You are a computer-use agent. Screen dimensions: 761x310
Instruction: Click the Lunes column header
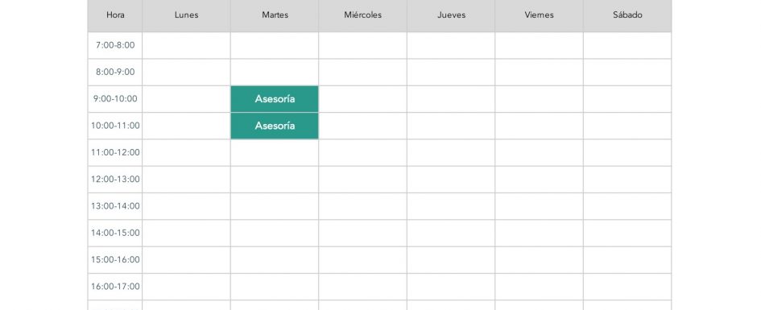(x=186, y=15)
